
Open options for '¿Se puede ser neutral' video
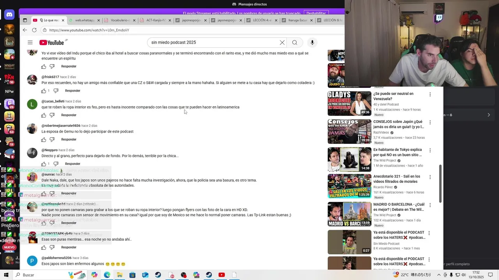pos(430,94)
